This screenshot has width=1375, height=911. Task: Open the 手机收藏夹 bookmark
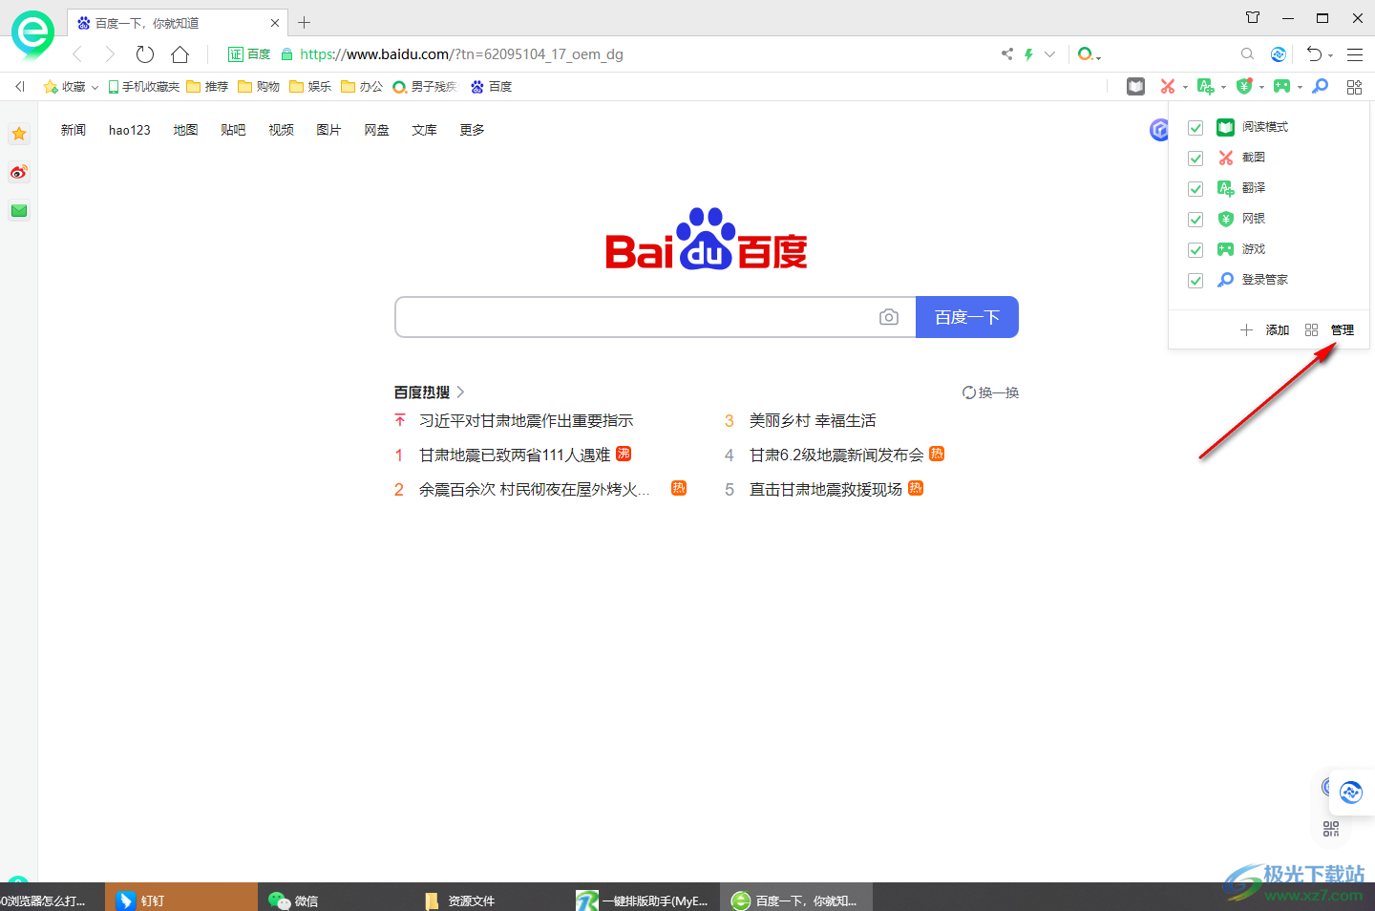pyautogui.click(x=143, y=87)
